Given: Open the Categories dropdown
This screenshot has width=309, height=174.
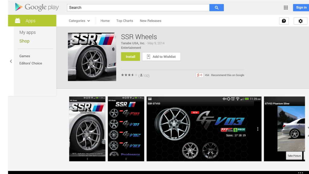Looking at the screenshot, I should point(79,21).
